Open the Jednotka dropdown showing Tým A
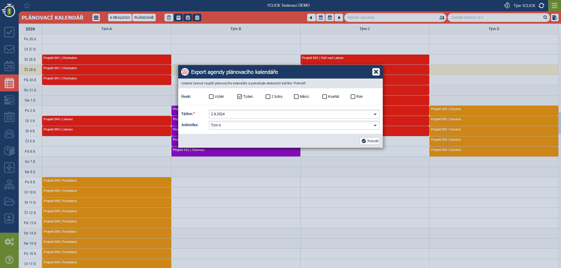 294,125
